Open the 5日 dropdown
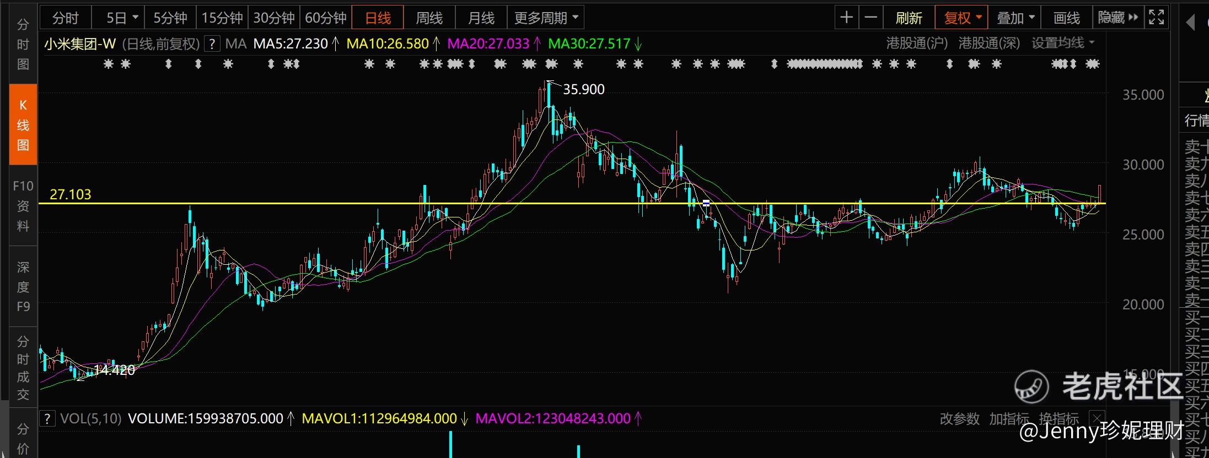This screenshot has width=1209, height=458. point(119,18)
